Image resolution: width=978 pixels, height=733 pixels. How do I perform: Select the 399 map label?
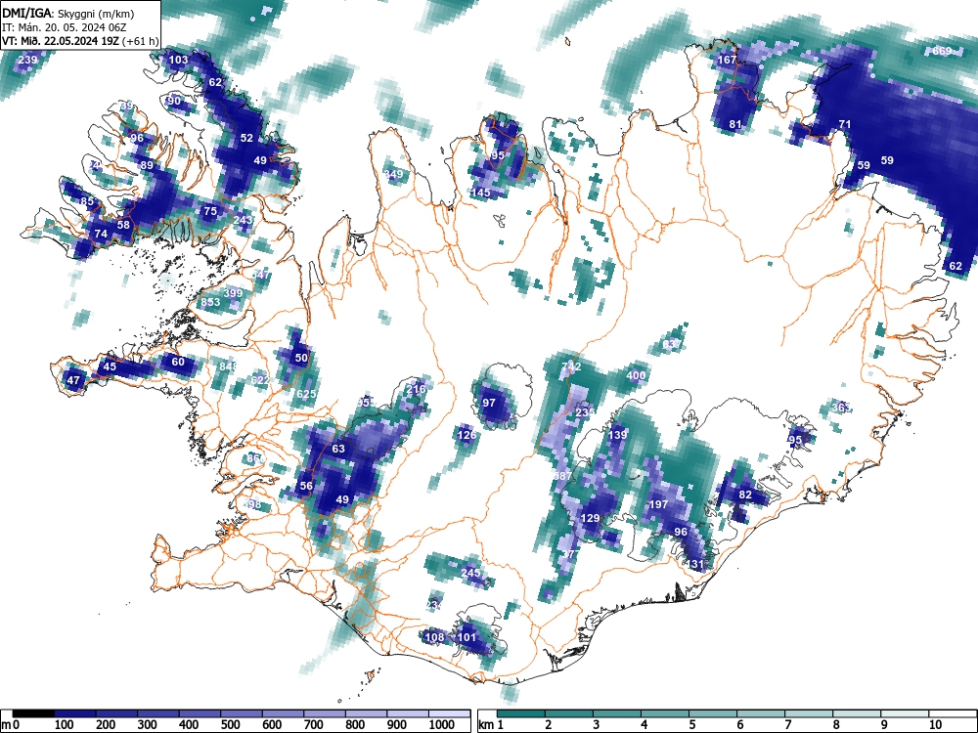(x=233, y=293)
